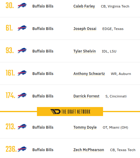Open Tyler Shelvin's player profile link
This screenshot has width=140, height=158.
tap(84, 51)
